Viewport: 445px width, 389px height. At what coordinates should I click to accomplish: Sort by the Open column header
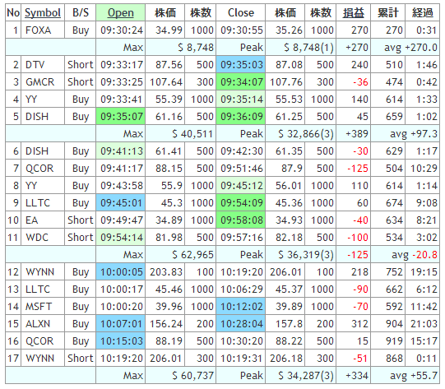[x=121, y=13]
